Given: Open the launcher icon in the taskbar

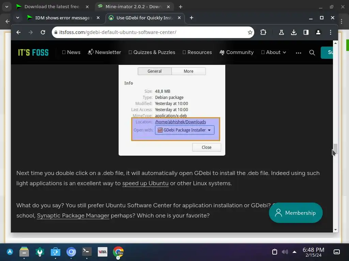Looking at the screenshot, I should pyautogui.click(x=10, y=252).
